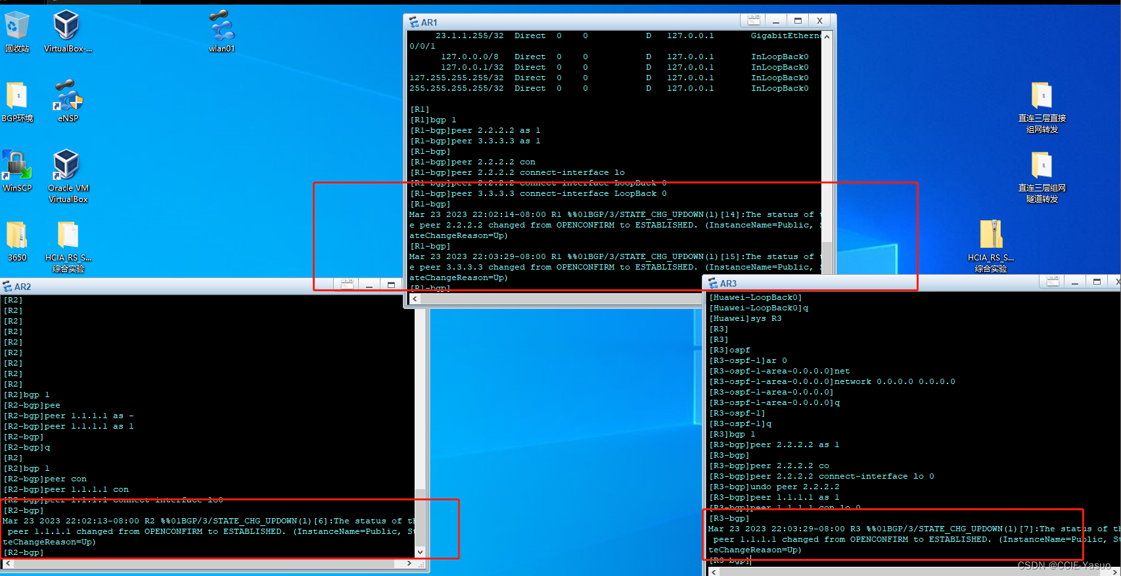Select the 直连三层组网隧道转发 folder icon

[x=1041, y=177]
